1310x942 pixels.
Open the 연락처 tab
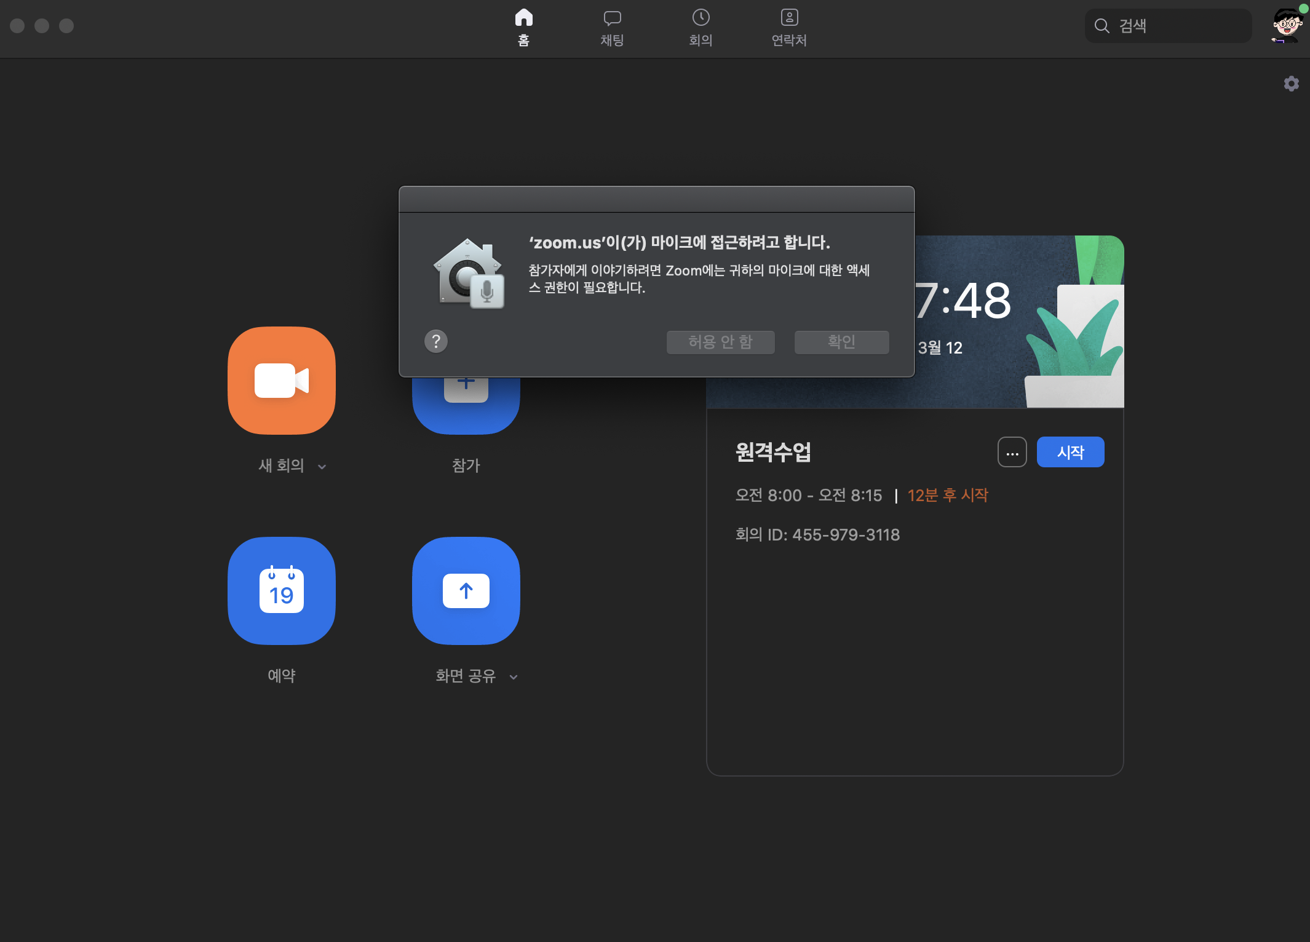pyautogui.click(x=789, y=28)
